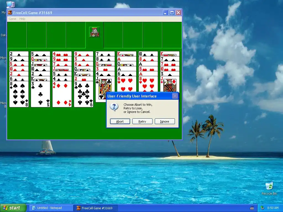Open the Game menu in FreeCell
Screen dimensions: 283x212
(x=12, y=19)
